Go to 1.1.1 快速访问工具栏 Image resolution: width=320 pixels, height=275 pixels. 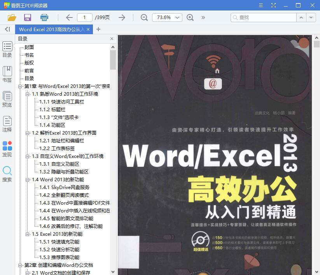pos(62,102)
